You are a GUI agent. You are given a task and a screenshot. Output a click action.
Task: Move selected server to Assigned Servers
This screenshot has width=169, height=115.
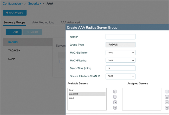[x=115, y=92]
